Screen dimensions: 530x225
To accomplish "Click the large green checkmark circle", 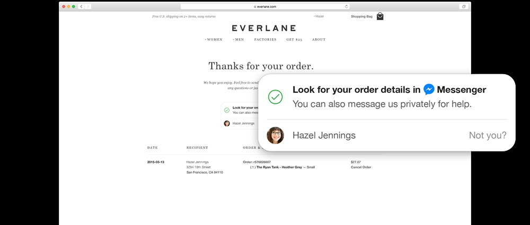I will tap(275, 97).
